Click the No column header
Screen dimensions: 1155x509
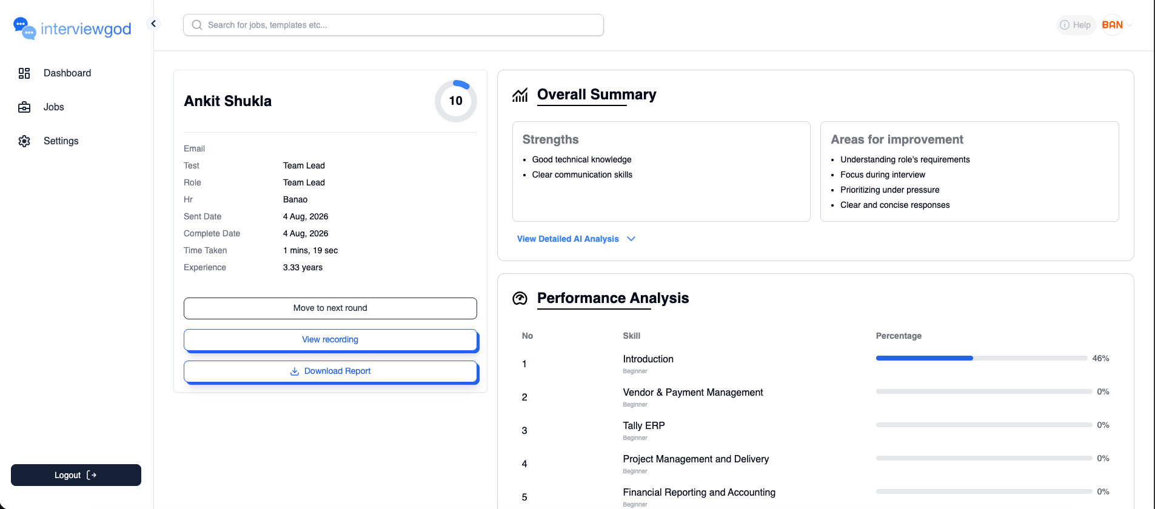(x=527, y=336)
